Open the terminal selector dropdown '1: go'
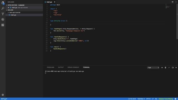 [153, 67]
